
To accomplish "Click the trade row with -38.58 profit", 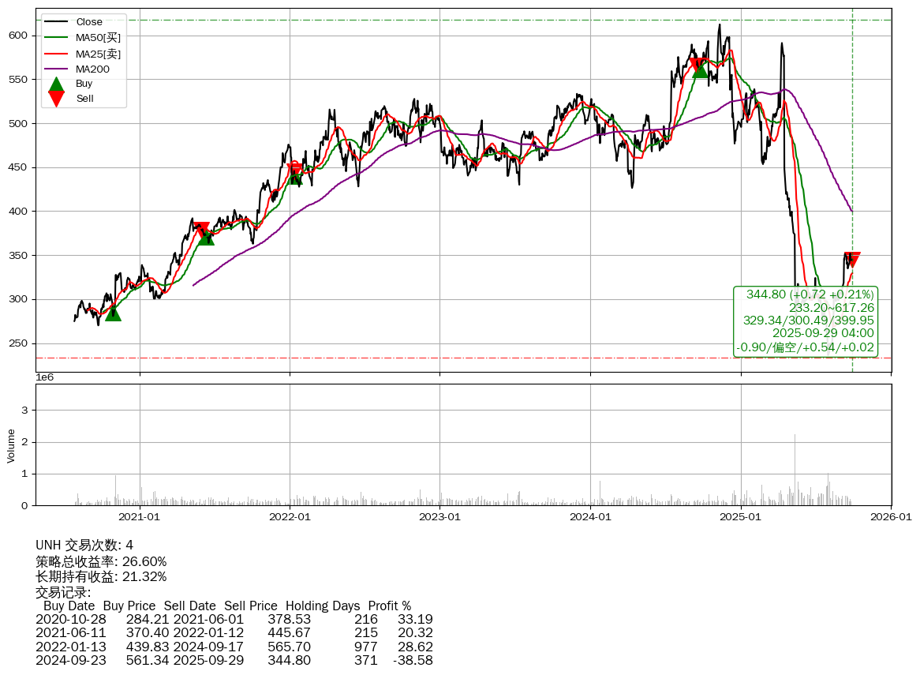I will tap(234, 660).
